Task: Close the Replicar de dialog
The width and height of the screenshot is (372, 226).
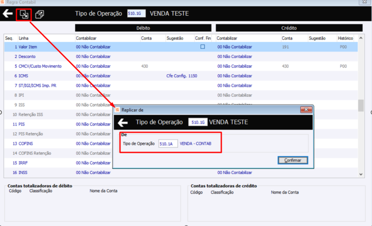Action: pyautogui.click(x=306, y=110)
